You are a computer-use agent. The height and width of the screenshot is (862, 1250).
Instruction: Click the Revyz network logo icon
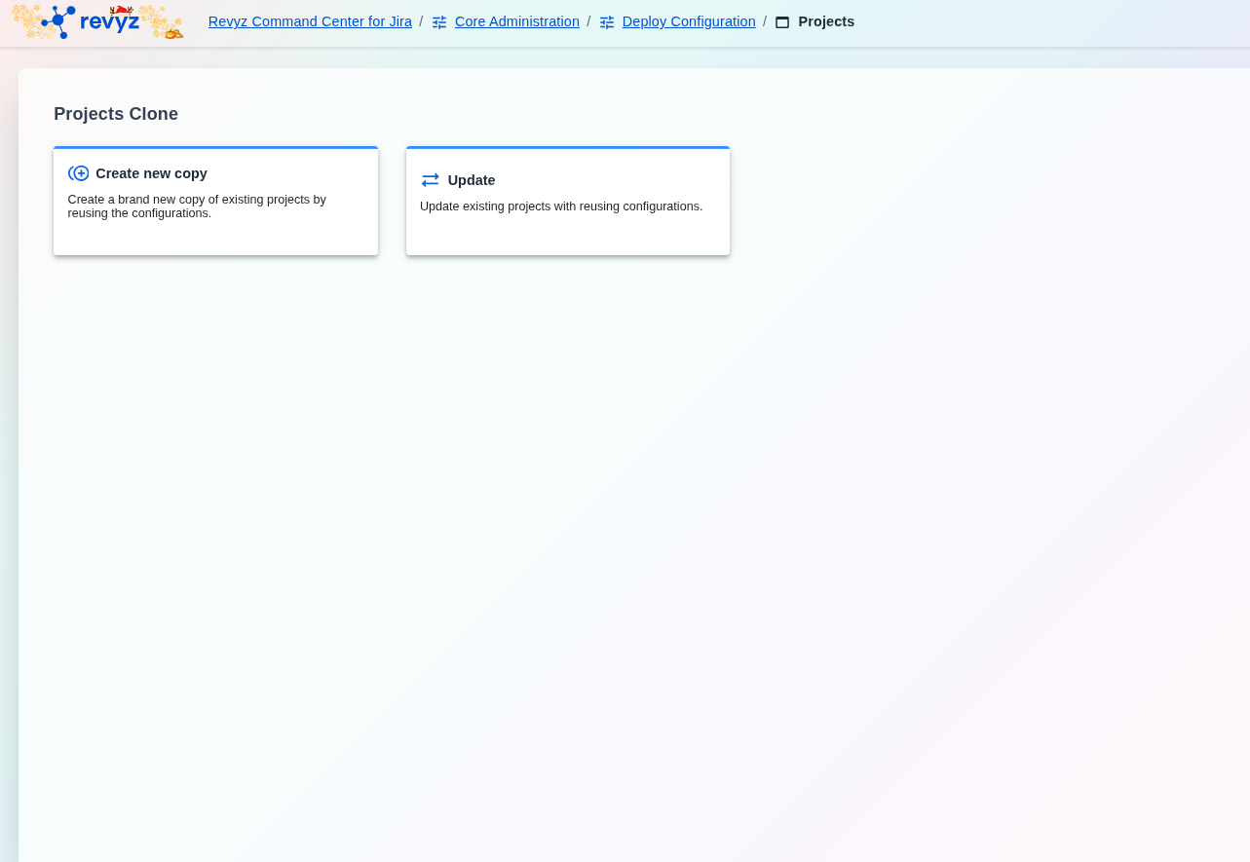57,20
